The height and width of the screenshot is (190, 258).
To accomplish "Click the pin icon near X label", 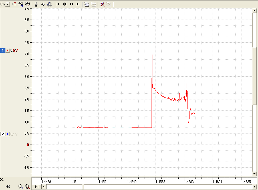I will [8, 186].
